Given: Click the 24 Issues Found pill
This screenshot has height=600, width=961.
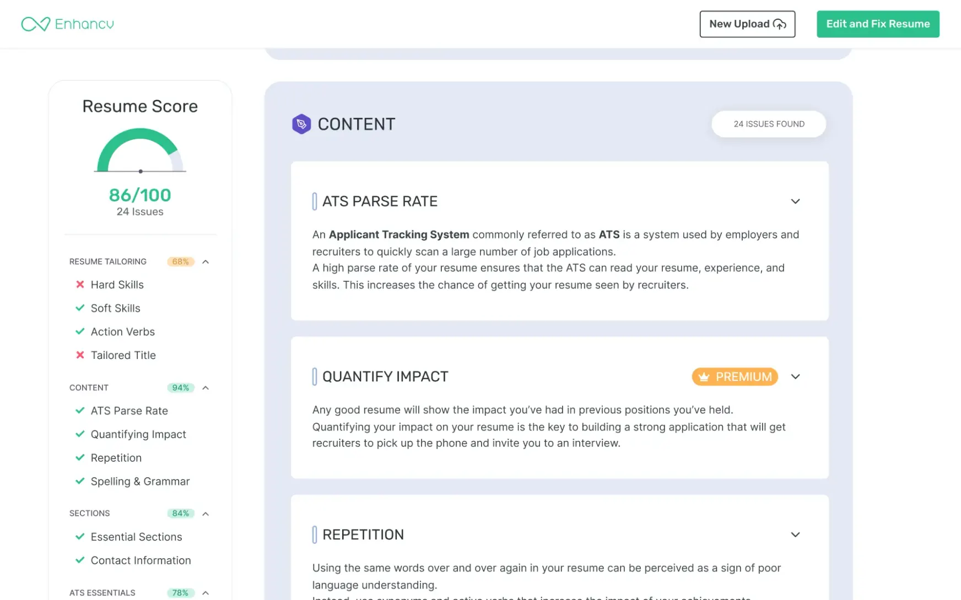Looking at the screenshot, I should coord(769,124).
